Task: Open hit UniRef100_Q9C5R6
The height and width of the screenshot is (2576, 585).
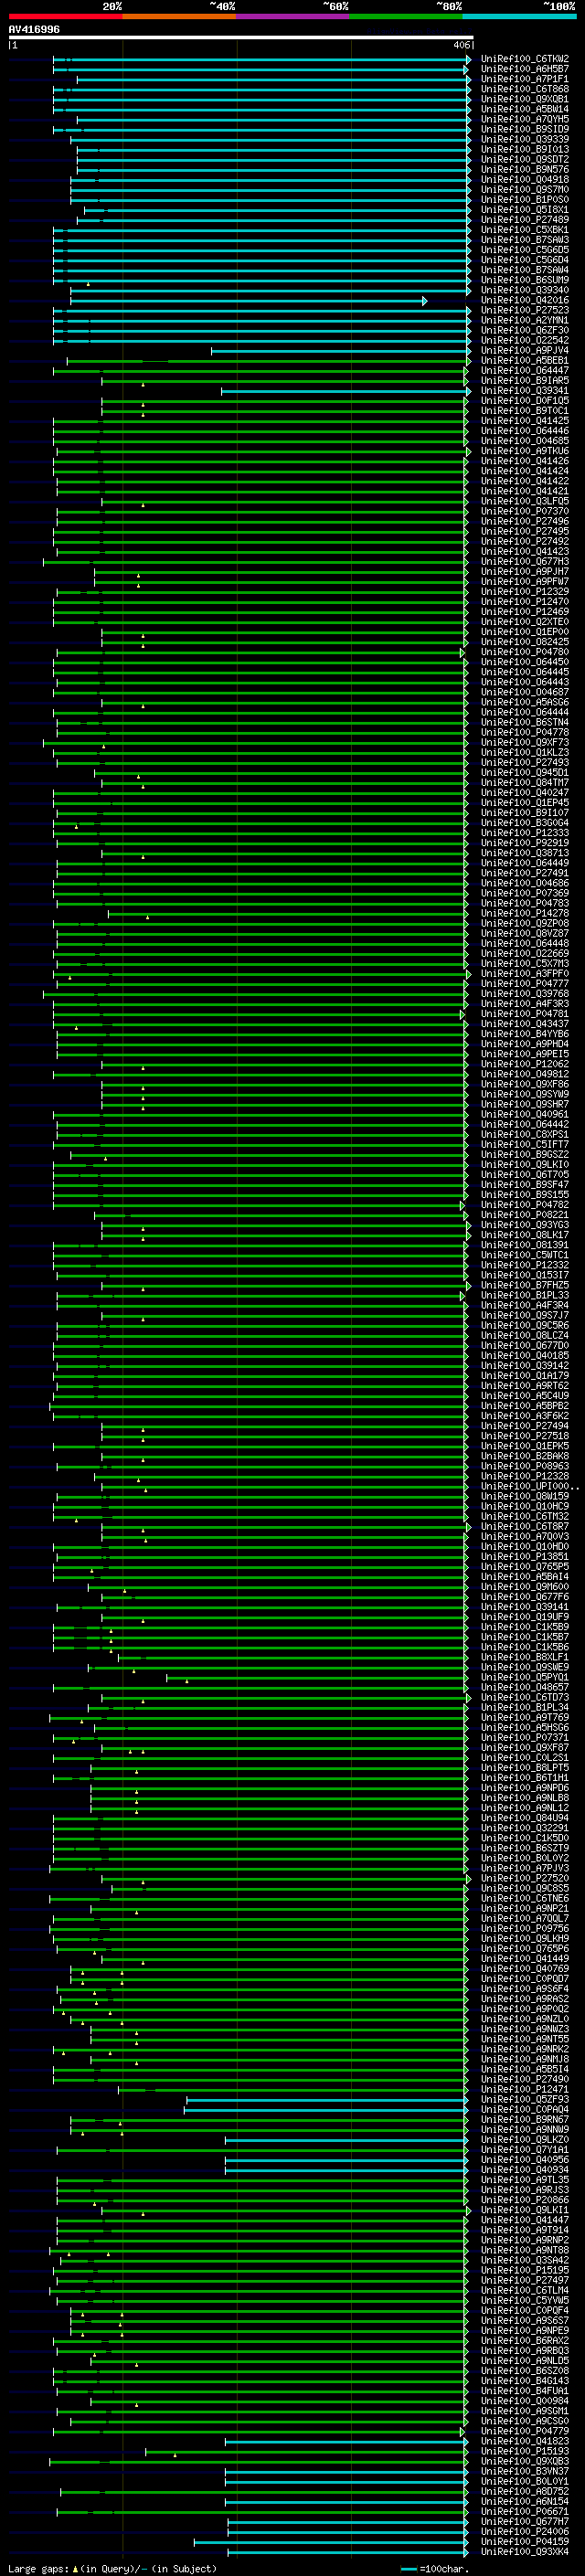Action: point(525,1326)
